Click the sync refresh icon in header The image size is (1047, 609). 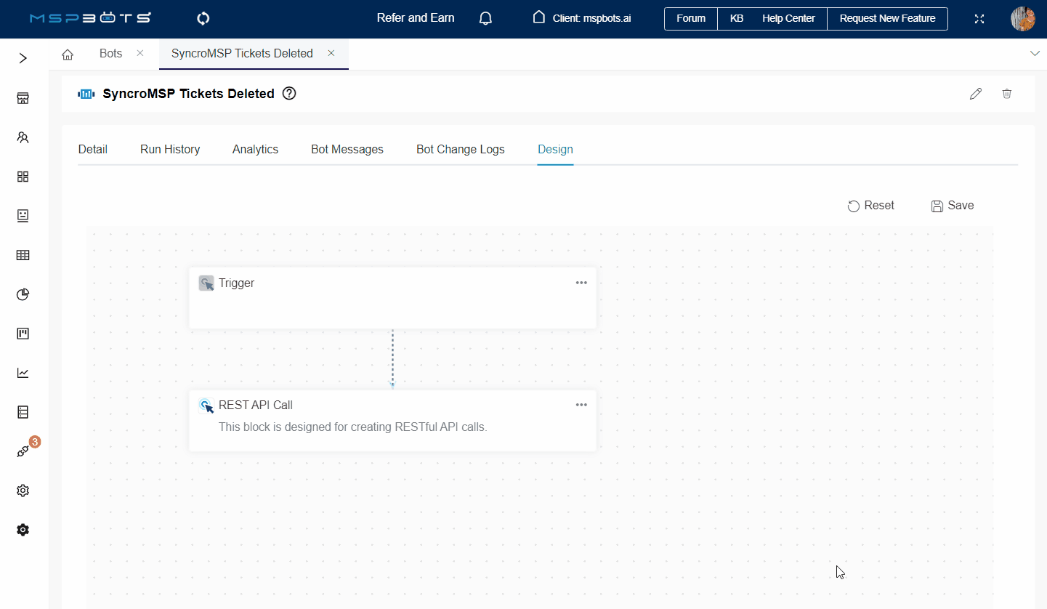pyautogui.click(x=203, y=18)
